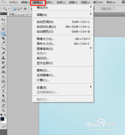Choose 图像旋转(G) Image Rotation
Viewport: 125px width, 135px height.
63,49
